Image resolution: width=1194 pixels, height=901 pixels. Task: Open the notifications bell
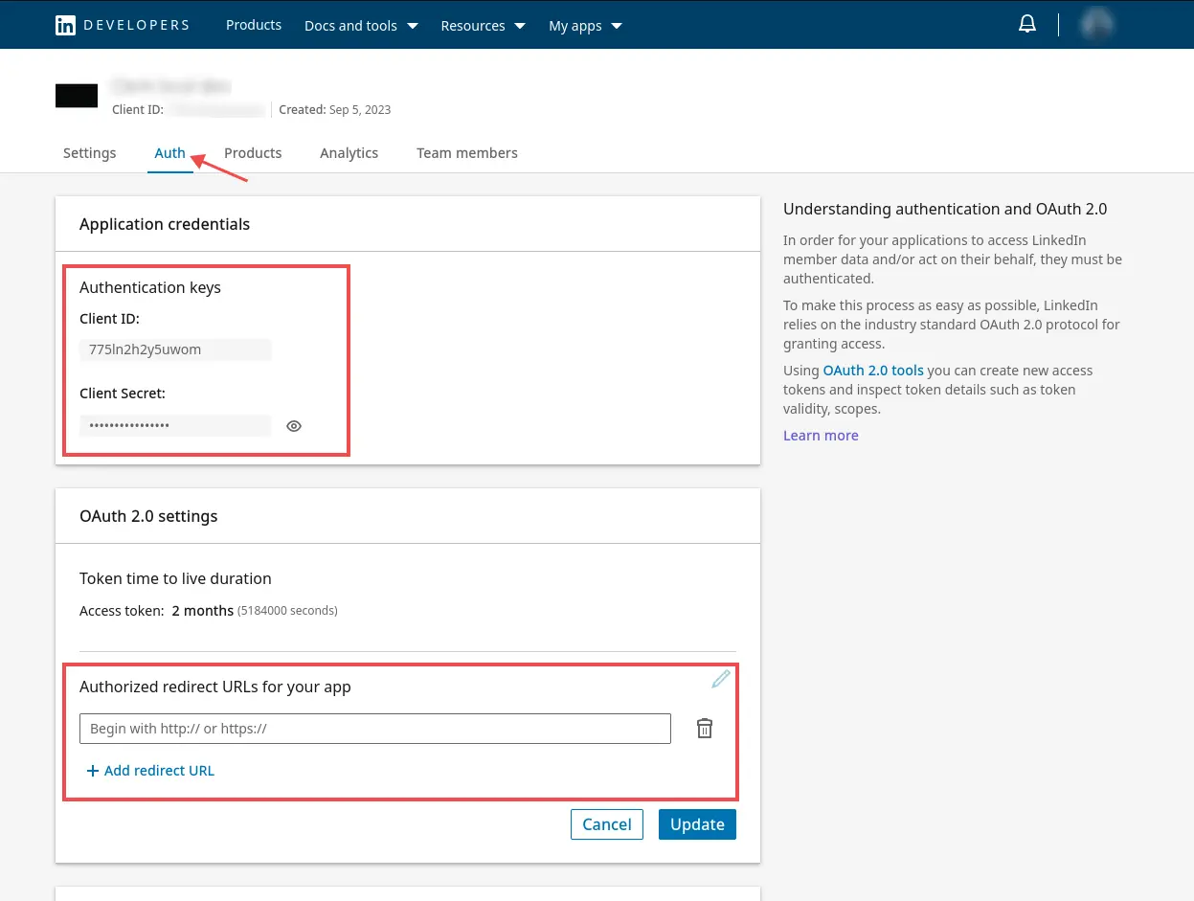point(1027,25)
